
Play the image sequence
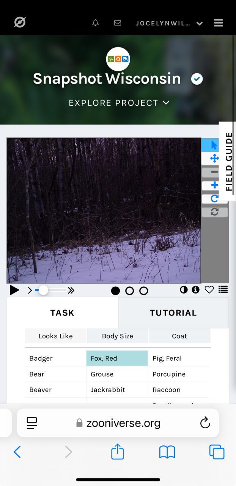(14, 290)
